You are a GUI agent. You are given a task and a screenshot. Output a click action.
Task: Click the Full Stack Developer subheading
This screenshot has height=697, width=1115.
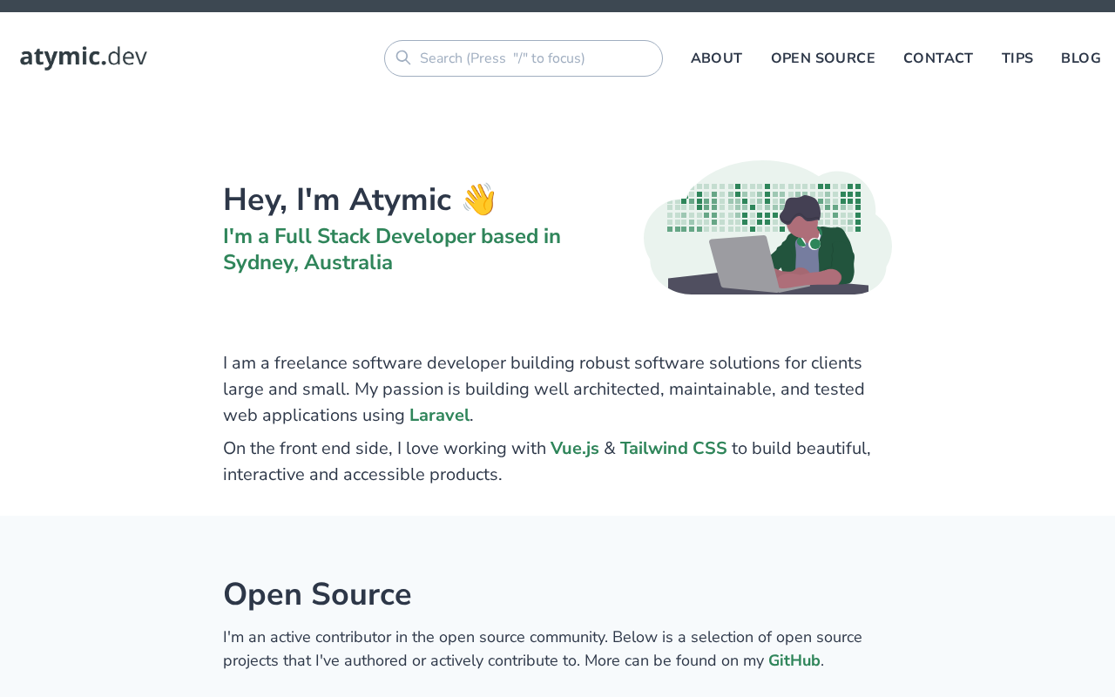(392, 249)
